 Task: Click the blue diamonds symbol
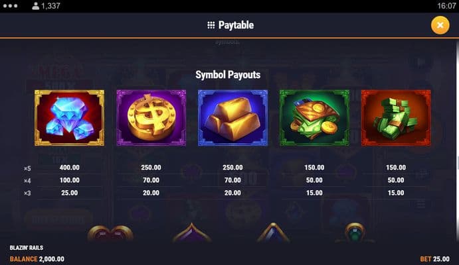pos(69,118)
